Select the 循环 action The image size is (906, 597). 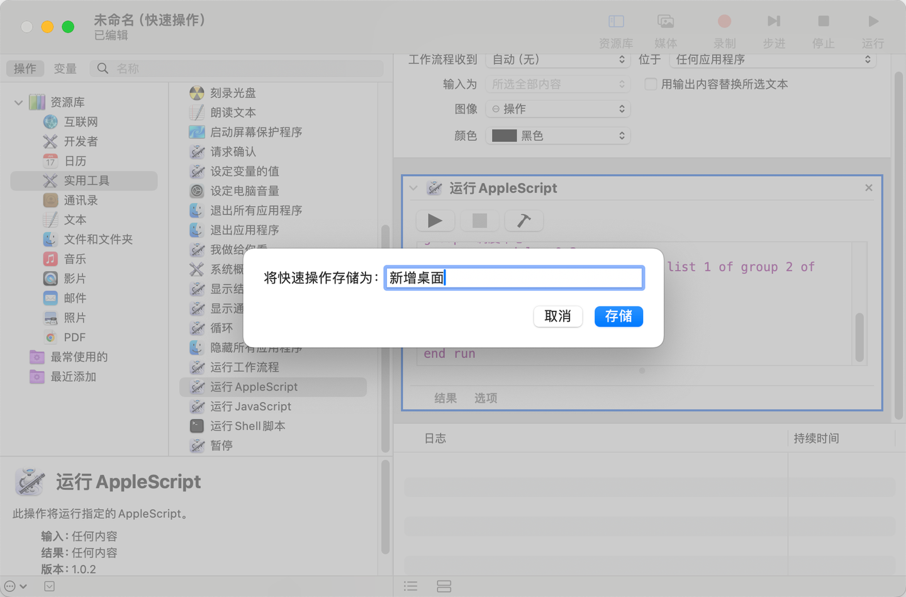coord(221,328)
